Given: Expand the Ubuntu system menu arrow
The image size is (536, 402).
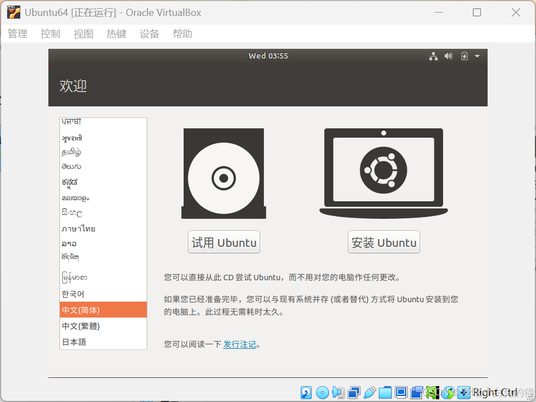Looking at the screenshot, I should pos(477,56).
